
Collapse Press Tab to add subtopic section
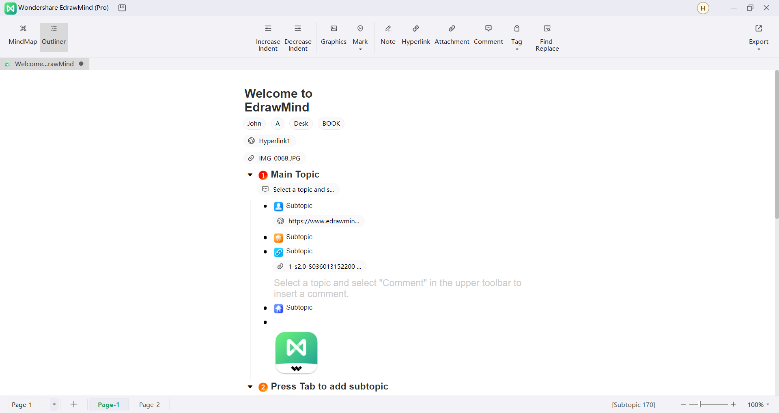pos(250,387)
